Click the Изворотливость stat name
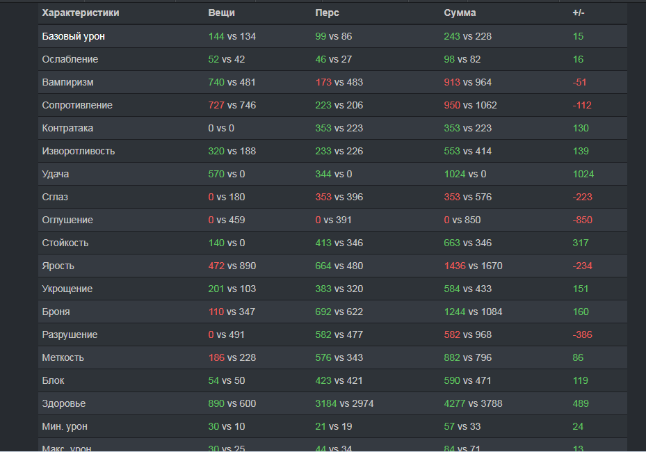This screenshot has height=452, width=646. [x=79, y=151]
